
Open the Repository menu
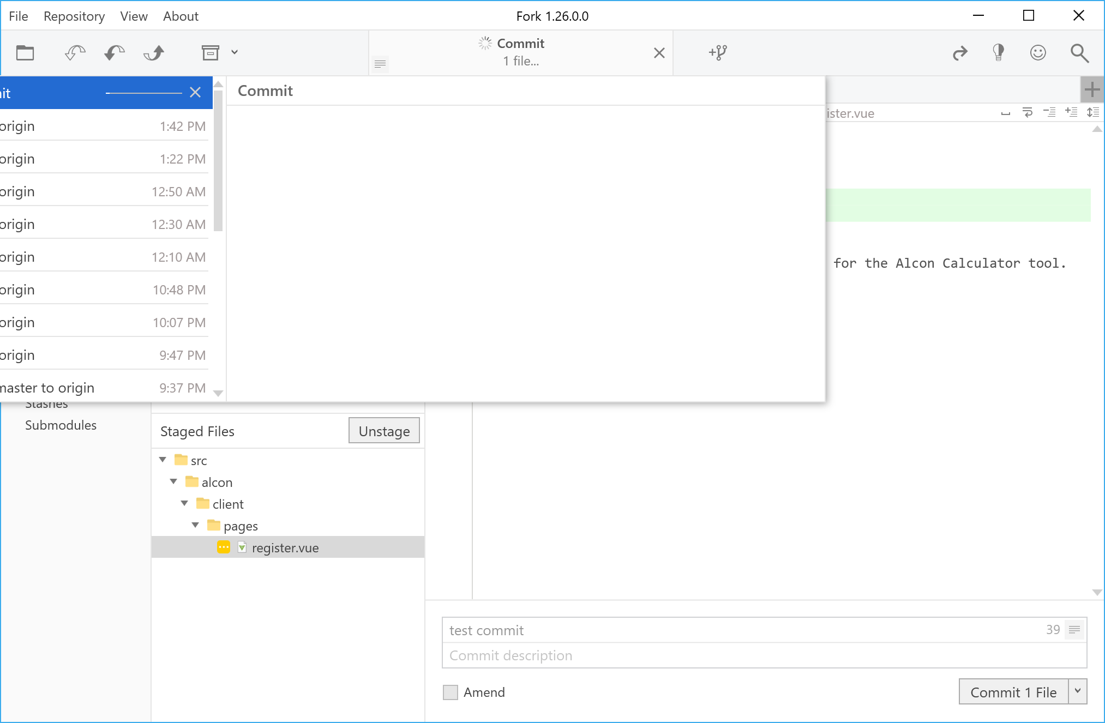pyautogui.click(x=74, y=16)
